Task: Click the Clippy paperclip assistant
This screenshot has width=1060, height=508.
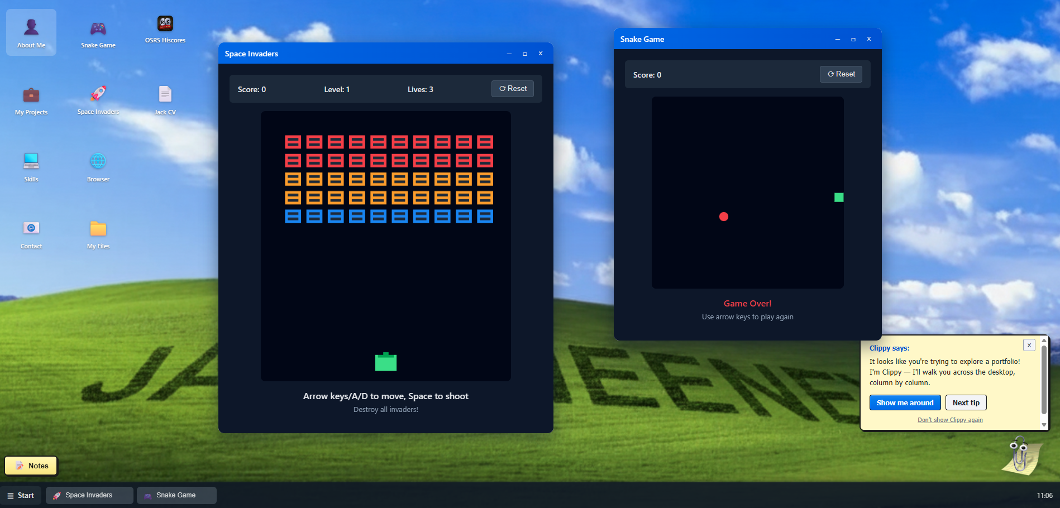Action: pos(1021,455)
